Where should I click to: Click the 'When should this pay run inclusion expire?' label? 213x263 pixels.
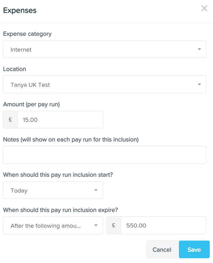pos(61,210)
